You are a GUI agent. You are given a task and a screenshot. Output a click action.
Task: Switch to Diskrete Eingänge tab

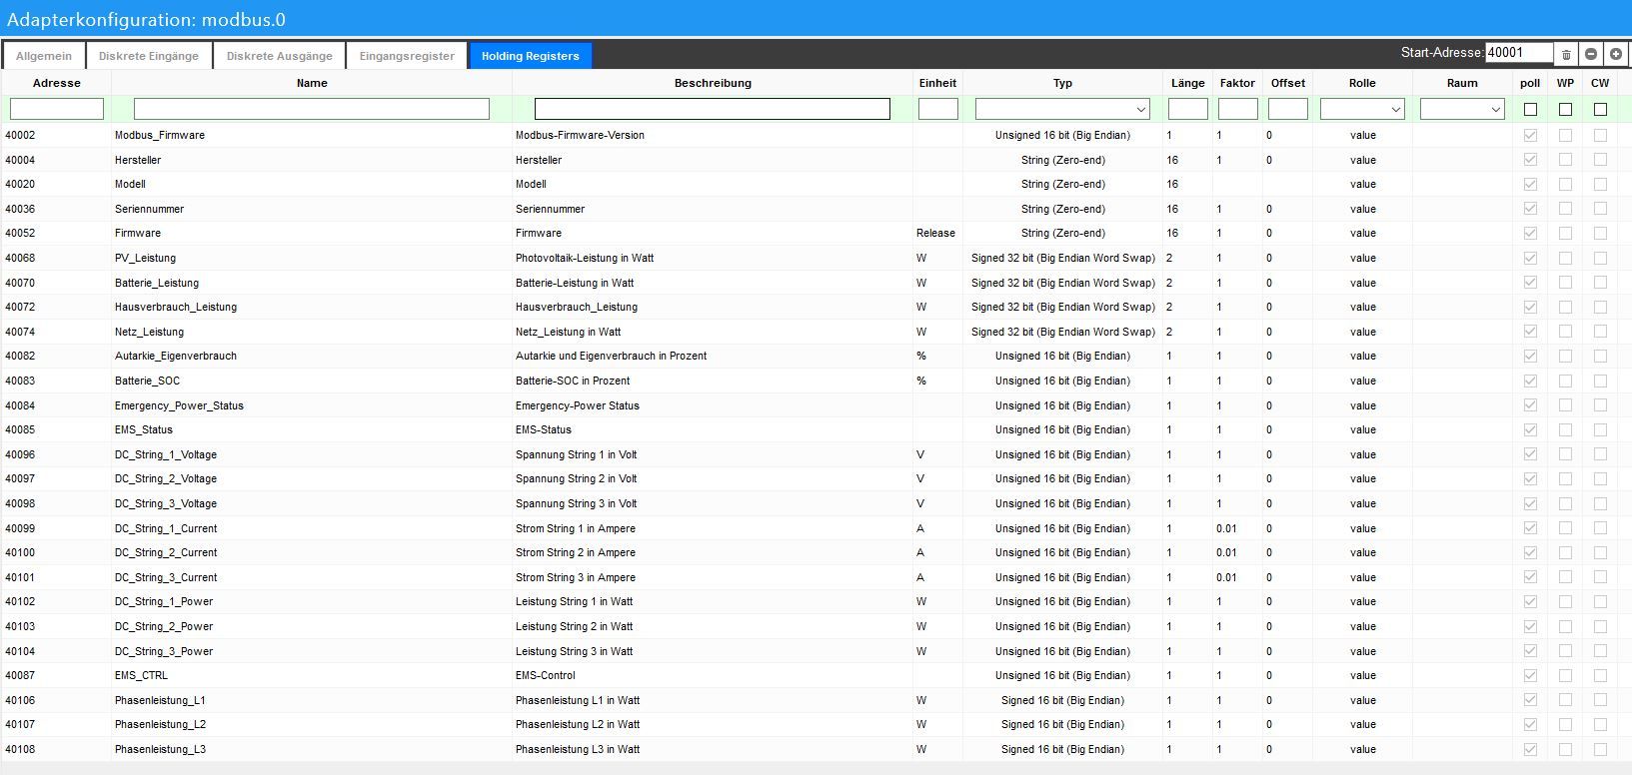149,56
